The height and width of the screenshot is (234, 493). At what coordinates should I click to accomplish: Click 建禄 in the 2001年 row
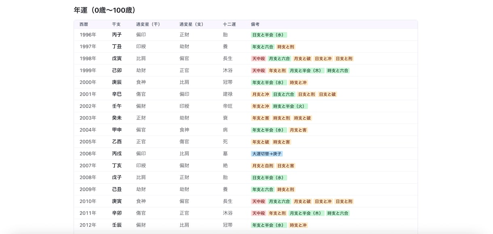pyautogui.click(x=228, y=94)
